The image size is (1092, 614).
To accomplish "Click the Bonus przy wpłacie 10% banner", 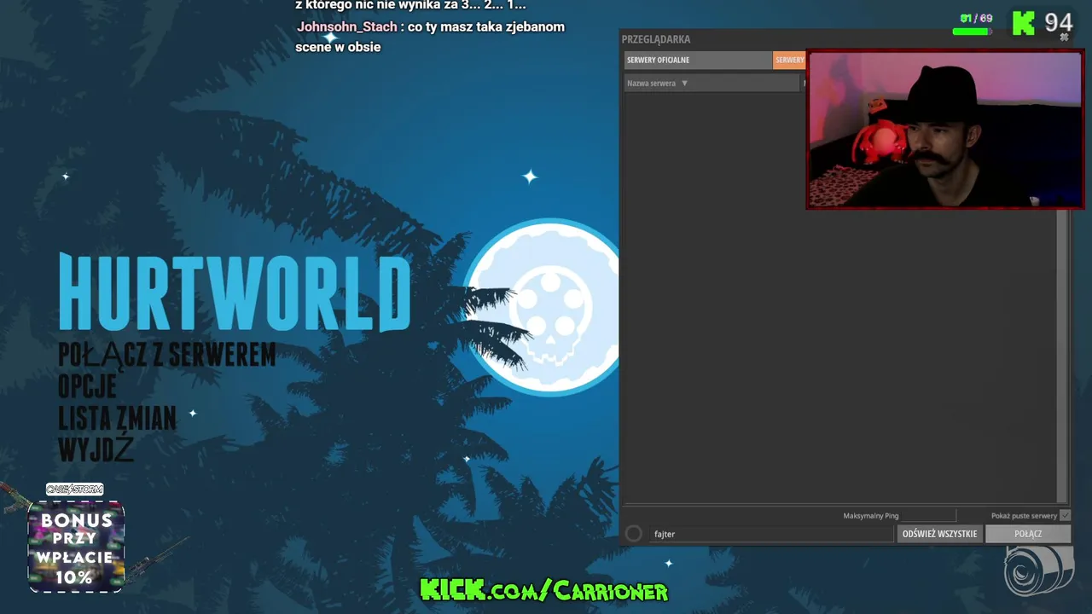I will tap(76, 546).
